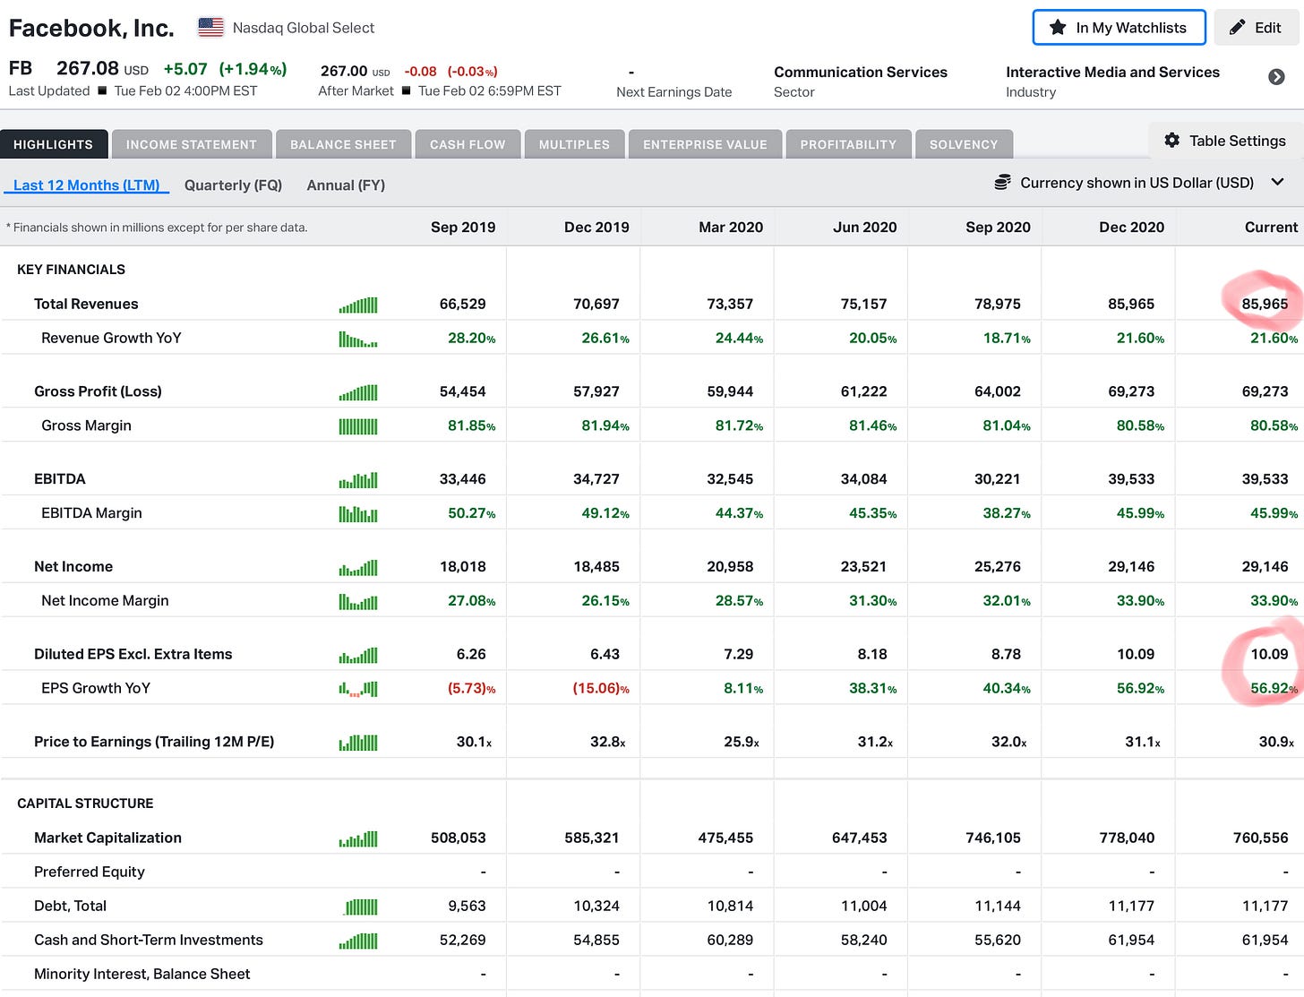Click the Facebook, Inc. company title
This screenshot has width=1304, height=997.
(91, 29)
